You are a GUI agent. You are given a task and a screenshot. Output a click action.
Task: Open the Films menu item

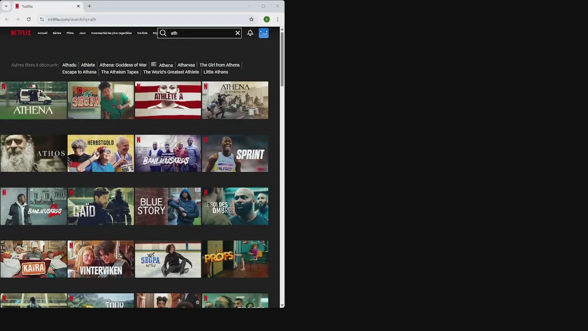[70, 33]
